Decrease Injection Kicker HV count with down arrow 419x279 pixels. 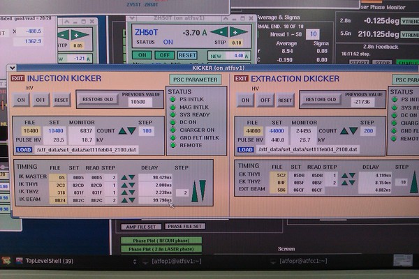[x=131, y=131]
